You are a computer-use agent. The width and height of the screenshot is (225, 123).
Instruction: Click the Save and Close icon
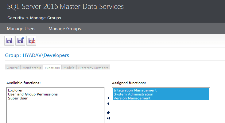pyautogui.click(x=20, y=41)
